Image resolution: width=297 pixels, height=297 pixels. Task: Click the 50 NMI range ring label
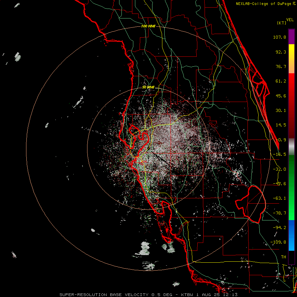tap(148, 87)
